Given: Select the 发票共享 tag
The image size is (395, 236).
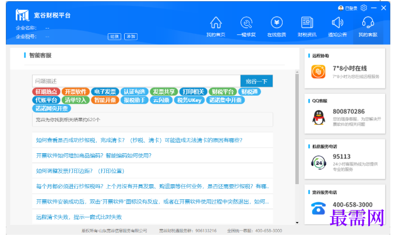Looking at the screenshot, I should point(164,91).
